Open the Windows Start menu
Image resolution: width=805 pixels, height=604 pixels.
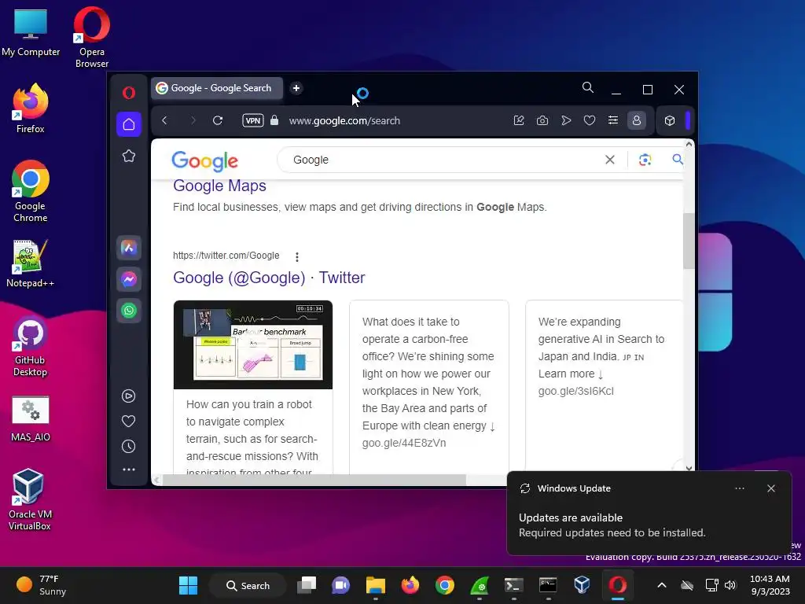pos(188,585)
